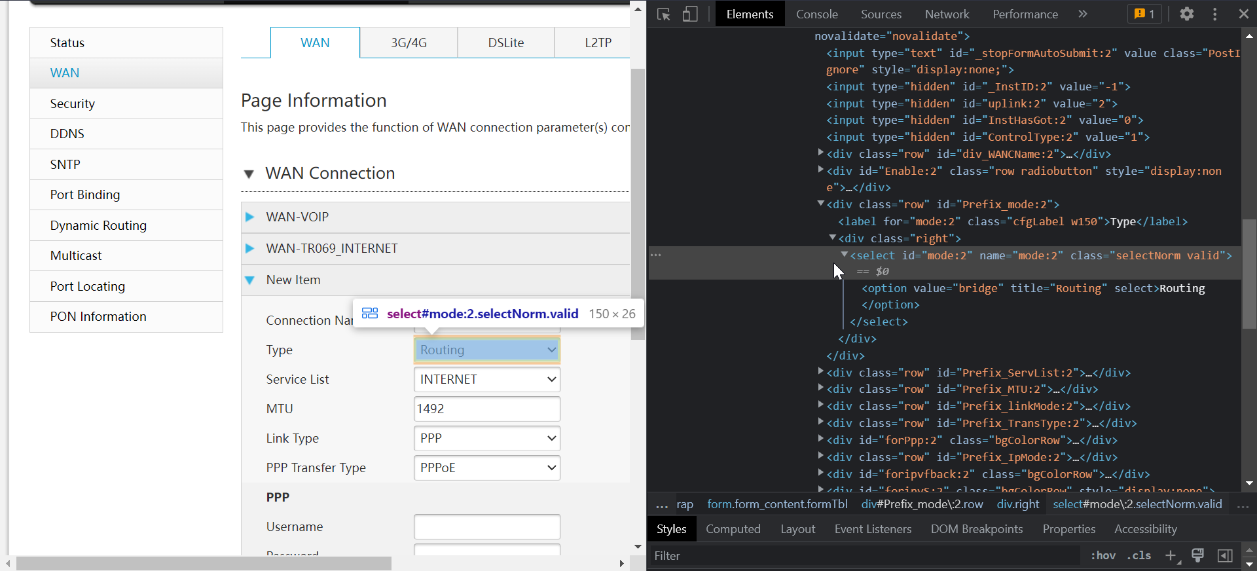This screenshot has height=571, width=1257.
Task: Expand the forPpp:2 div node
Action: coord(820,439)
